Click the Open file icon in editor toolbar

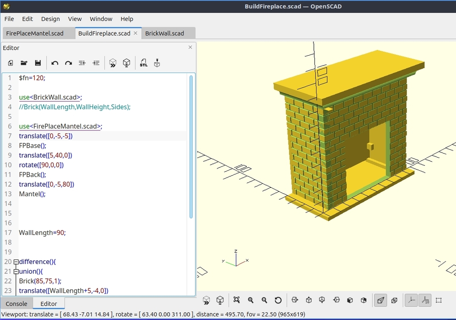click(x=24, y=63)
